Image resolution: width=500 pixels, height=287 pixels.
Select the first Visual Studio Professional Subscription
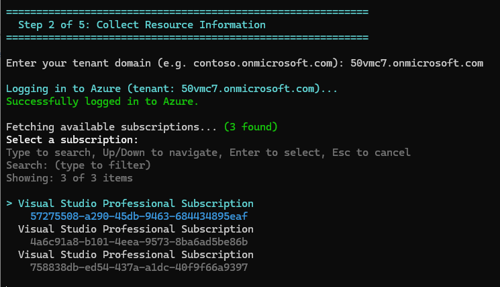136,204
